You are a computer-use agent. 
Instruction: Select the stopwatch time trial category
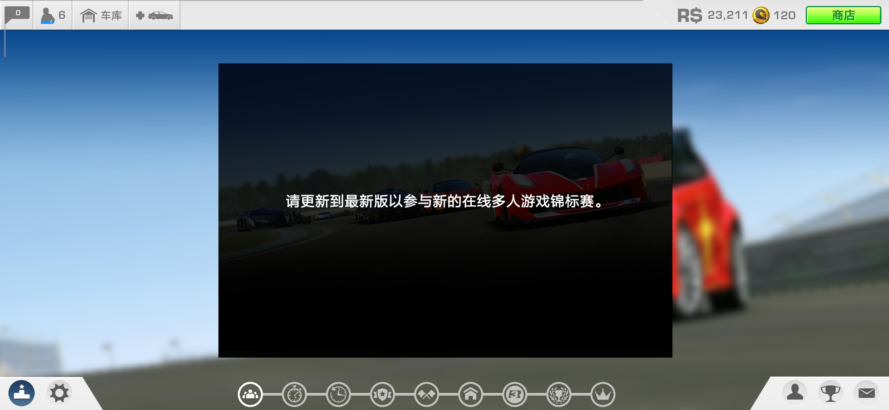click(294, 394)
